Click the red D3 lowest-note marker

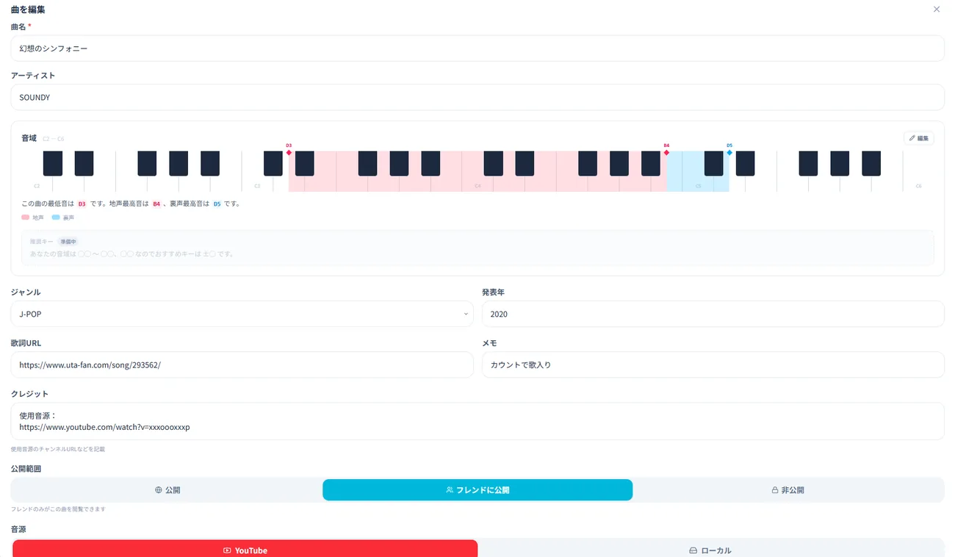(x=289, y=152)
